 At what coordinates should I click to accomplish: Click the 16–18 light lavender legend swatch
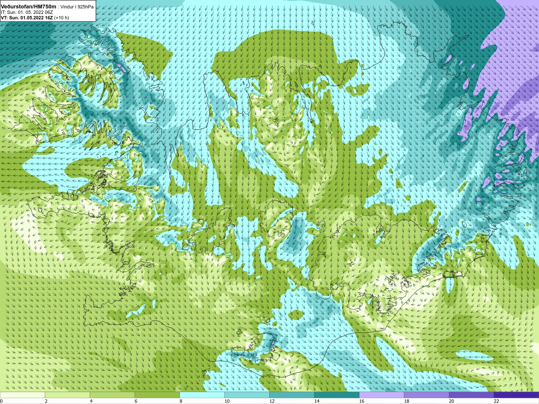pos(382,395)
